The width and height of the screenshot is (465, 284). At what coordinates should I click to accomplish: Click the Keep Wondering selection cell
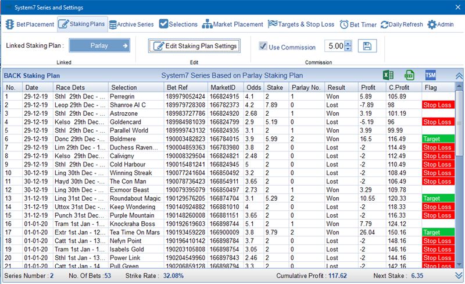pyautogui.click(x=136, y=207)
